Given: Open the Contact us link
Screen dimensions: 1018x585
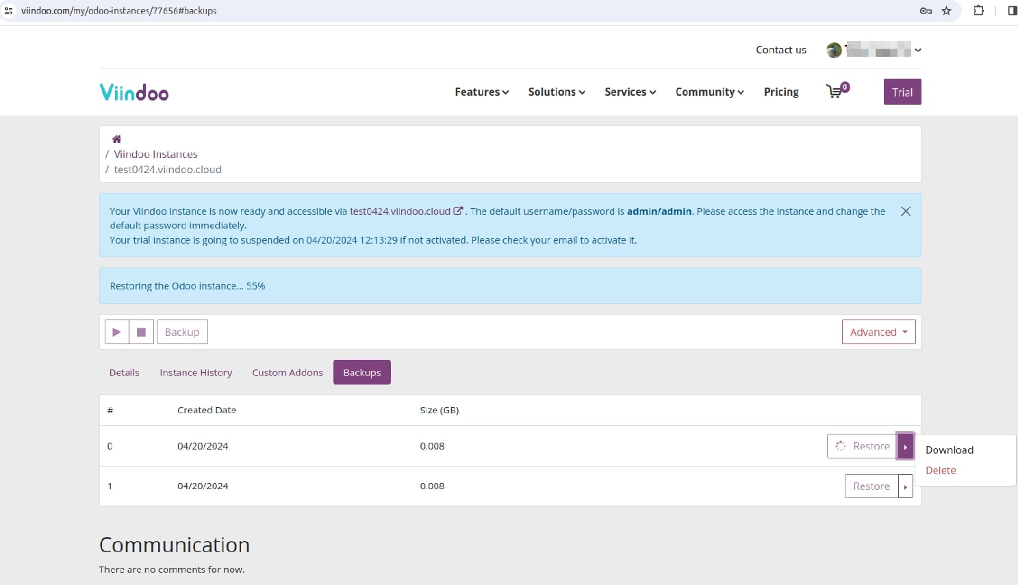Looking at the screenshot, I should click(x=781, y=50).
